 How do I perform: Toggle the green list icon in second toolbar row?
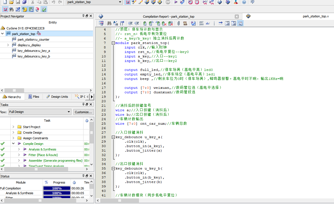click(x=31, y=9)
